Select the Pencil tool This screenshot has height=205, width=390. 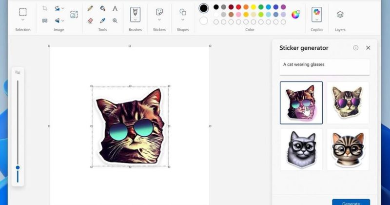90,8
